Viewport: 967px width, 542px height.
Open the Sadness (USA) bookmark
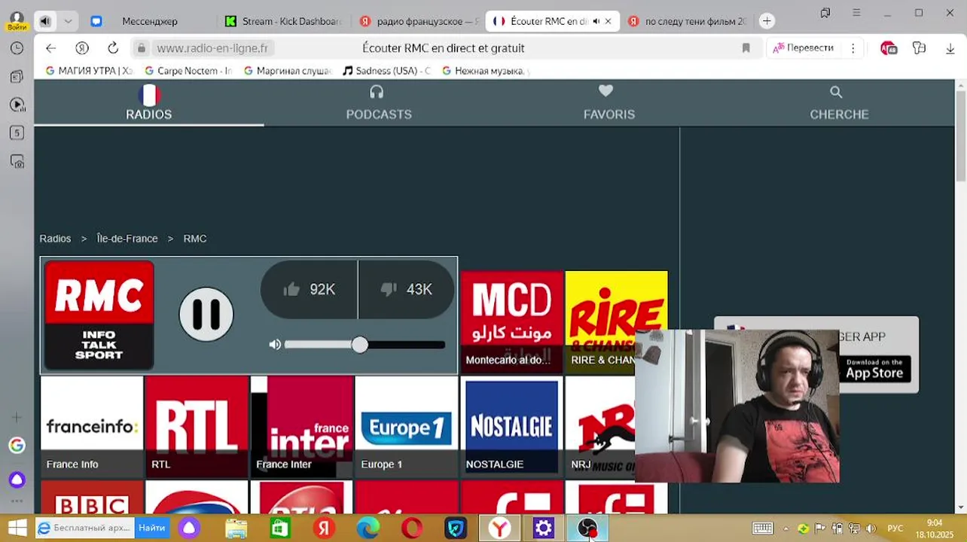(387, 71)
